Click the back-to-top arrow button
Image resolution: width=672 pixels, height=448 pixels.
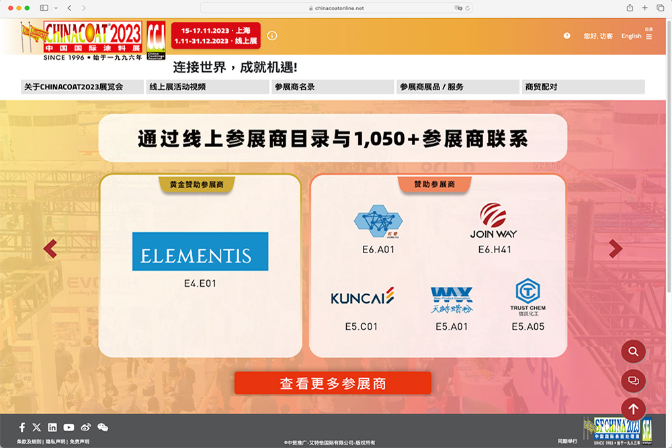pos(634,409)
